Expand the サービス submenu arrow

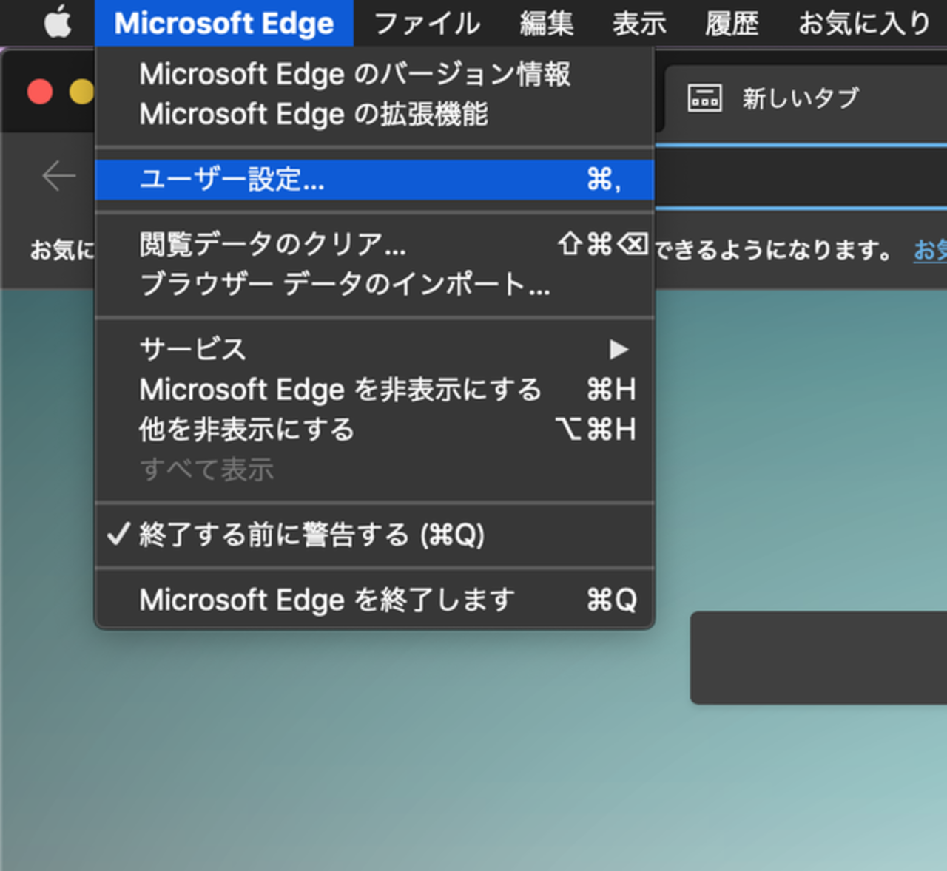pyautogui.click(x=619, y=349)
